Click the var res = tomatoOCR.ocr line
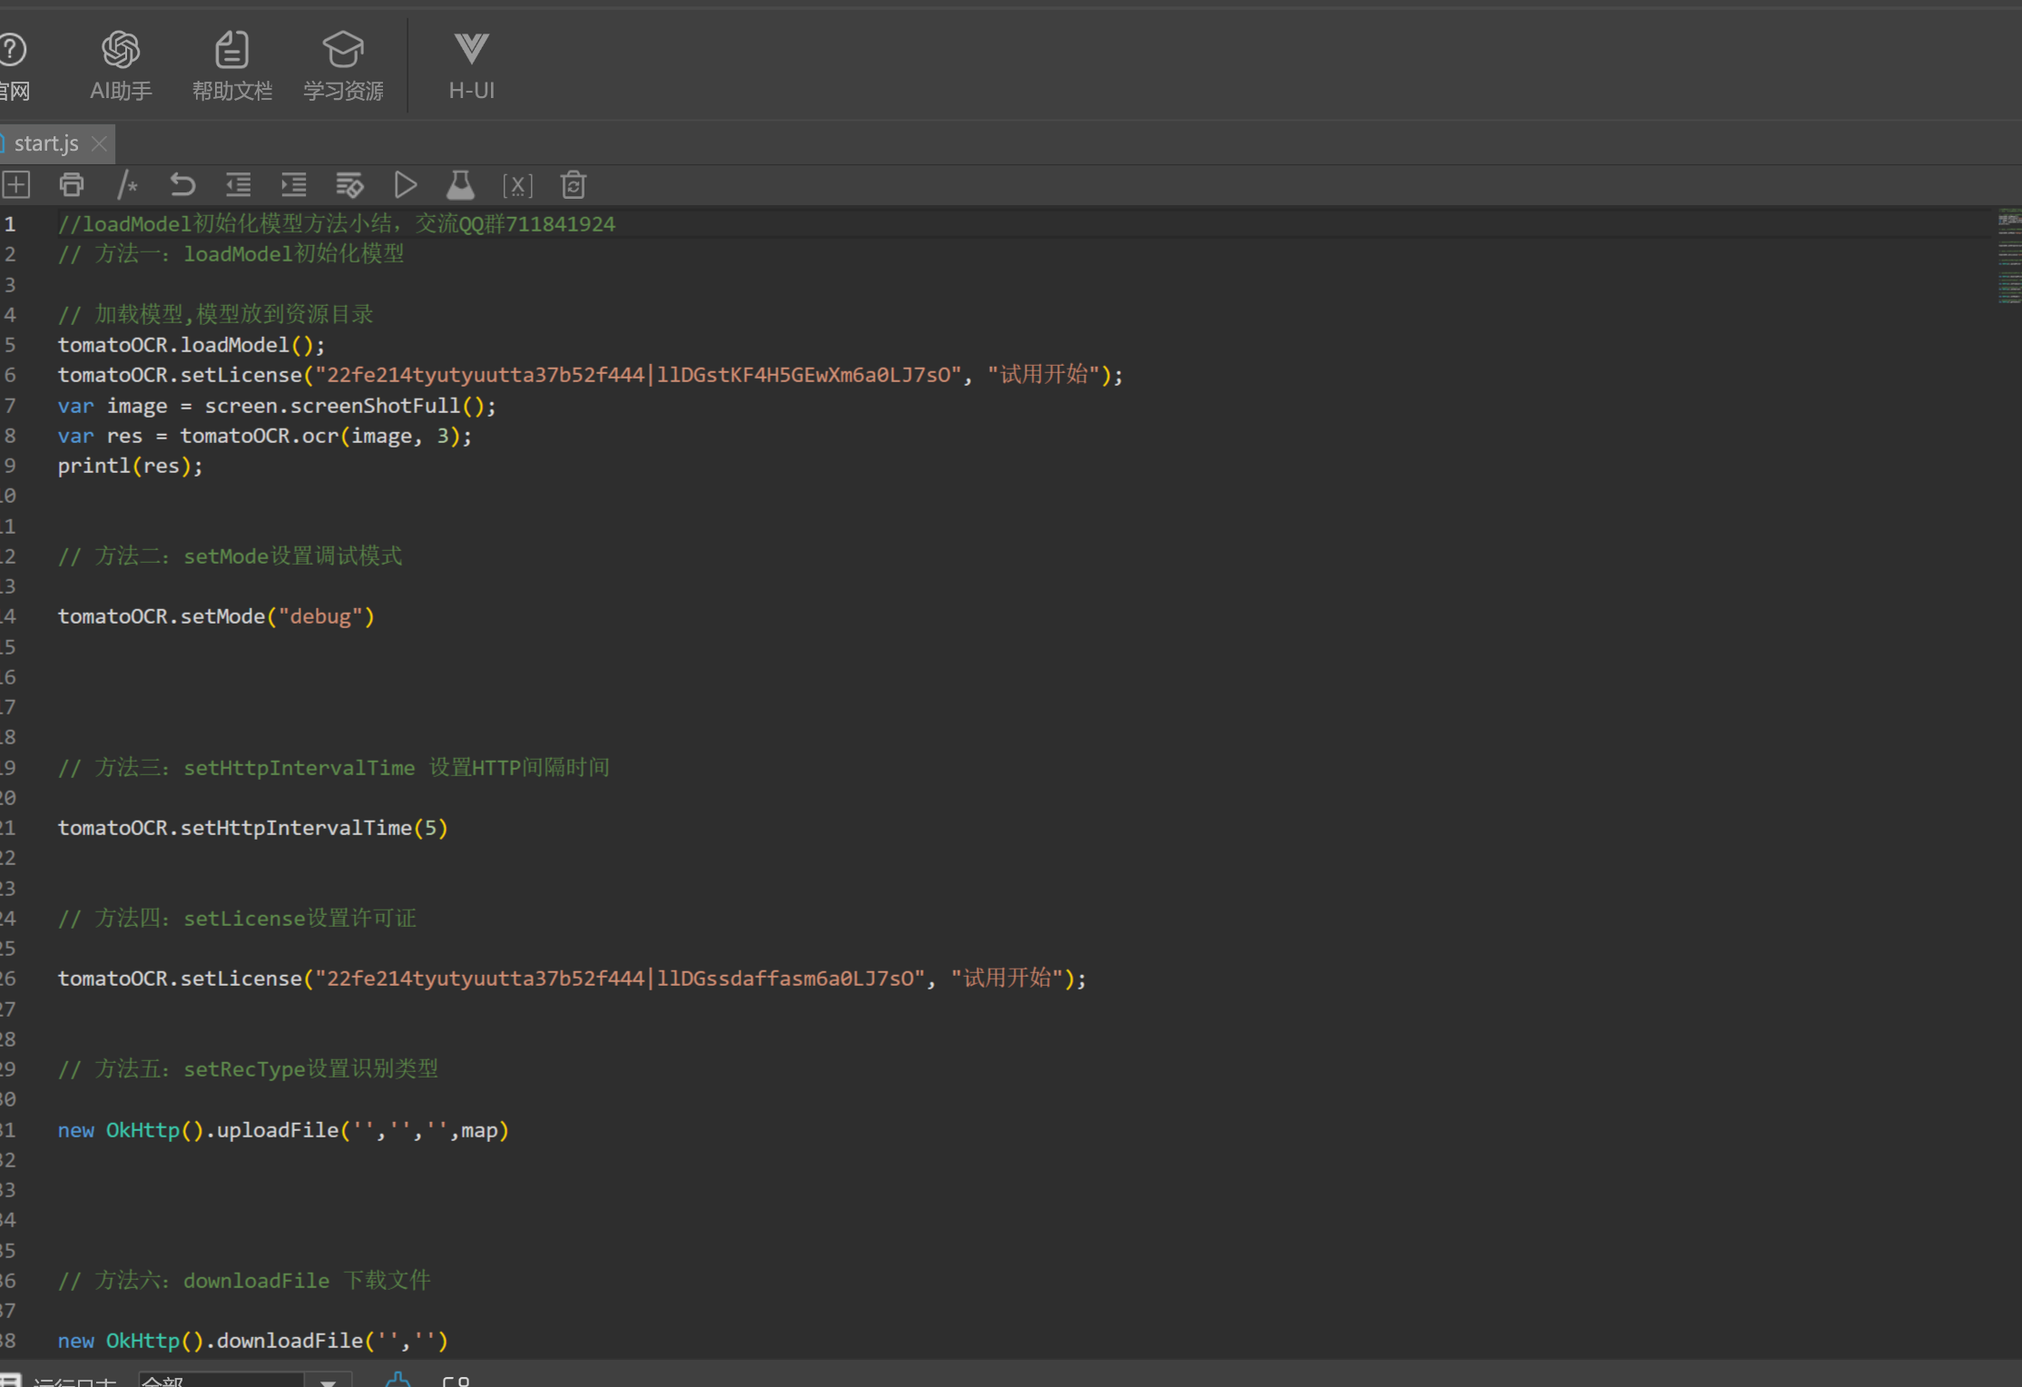This screenshot has height=1387, width=2022. pos(265,436)
